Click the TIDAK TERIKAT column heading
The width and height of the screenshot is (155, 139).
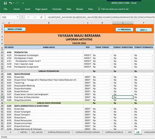(x=102, y=47)
